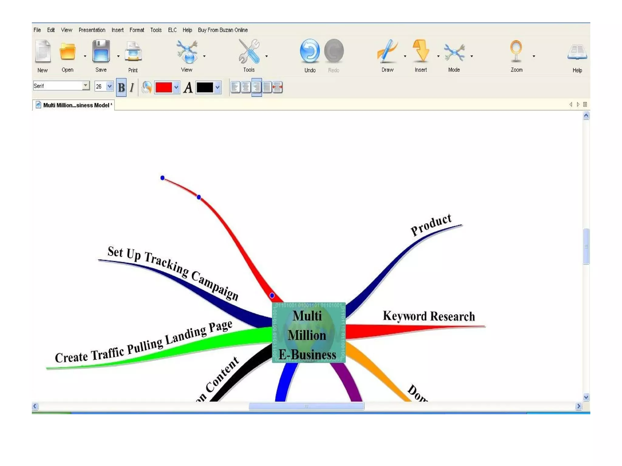The height and width of the screenshot is (466, 622).
Task: Expand the black text color dropdown
Action: [217, 88]
